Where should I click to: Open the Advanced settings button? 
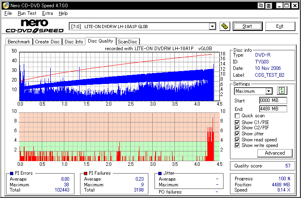(275, 153)
